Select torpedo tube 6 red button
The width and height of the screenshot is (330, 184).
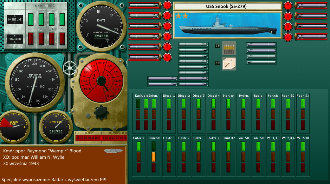(167, 57)
